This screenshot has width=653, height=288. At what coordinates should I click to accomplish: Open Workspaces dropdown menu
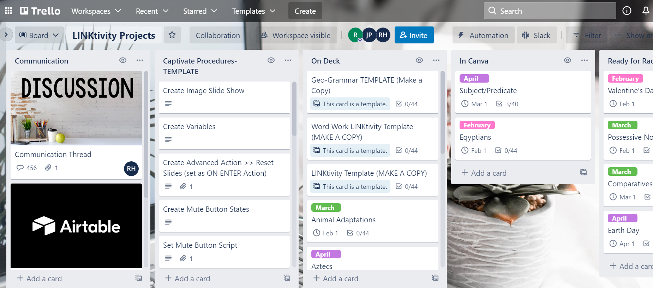point(96,11)
